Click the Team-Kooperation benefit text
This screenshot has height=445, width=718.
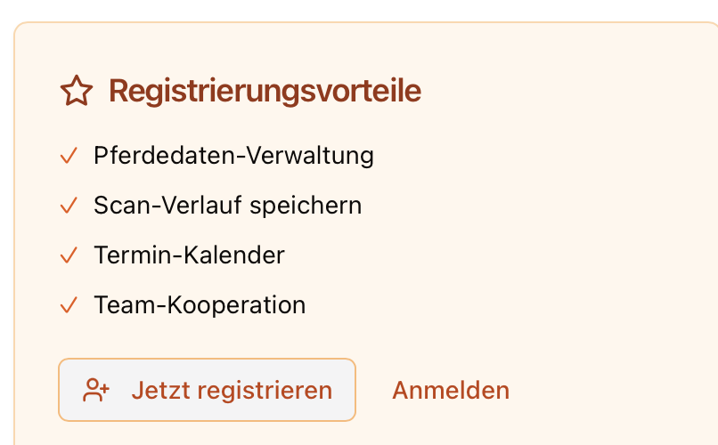[200, 306]
